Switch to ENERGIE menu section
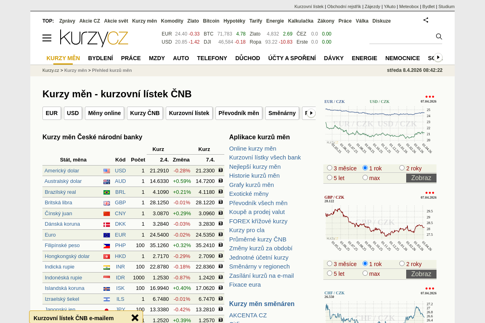Image resolution: width=485 pixels, height=323 pixels. pos(364,58)
